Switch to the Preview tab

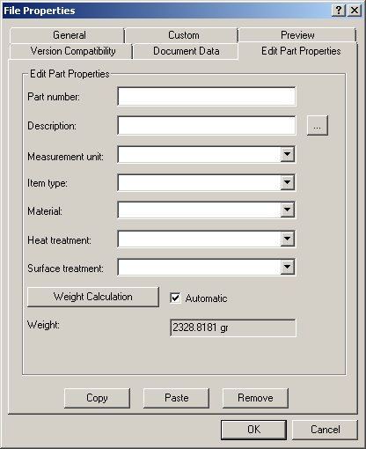(x=297, y=35)
